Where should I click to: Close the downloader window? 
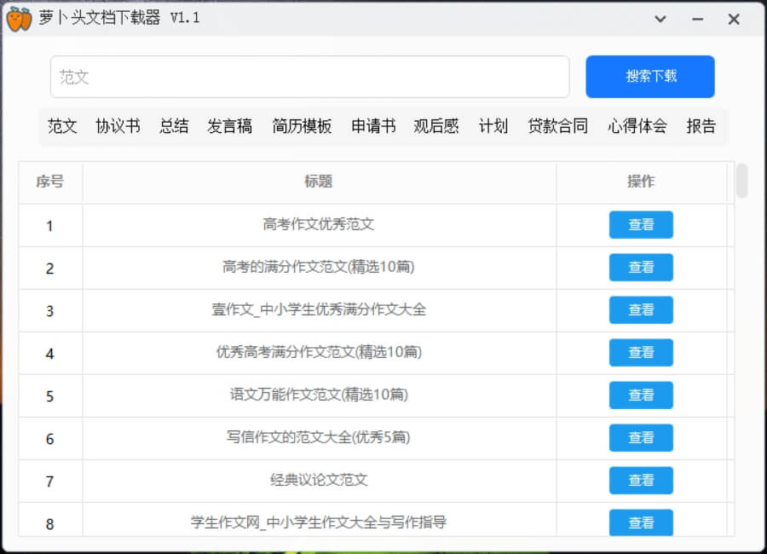click(x=734, y=19)
